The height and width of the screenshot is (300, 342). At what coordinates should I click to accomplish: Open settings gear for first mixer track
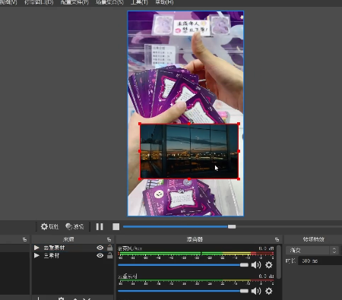tap(269, 265)
